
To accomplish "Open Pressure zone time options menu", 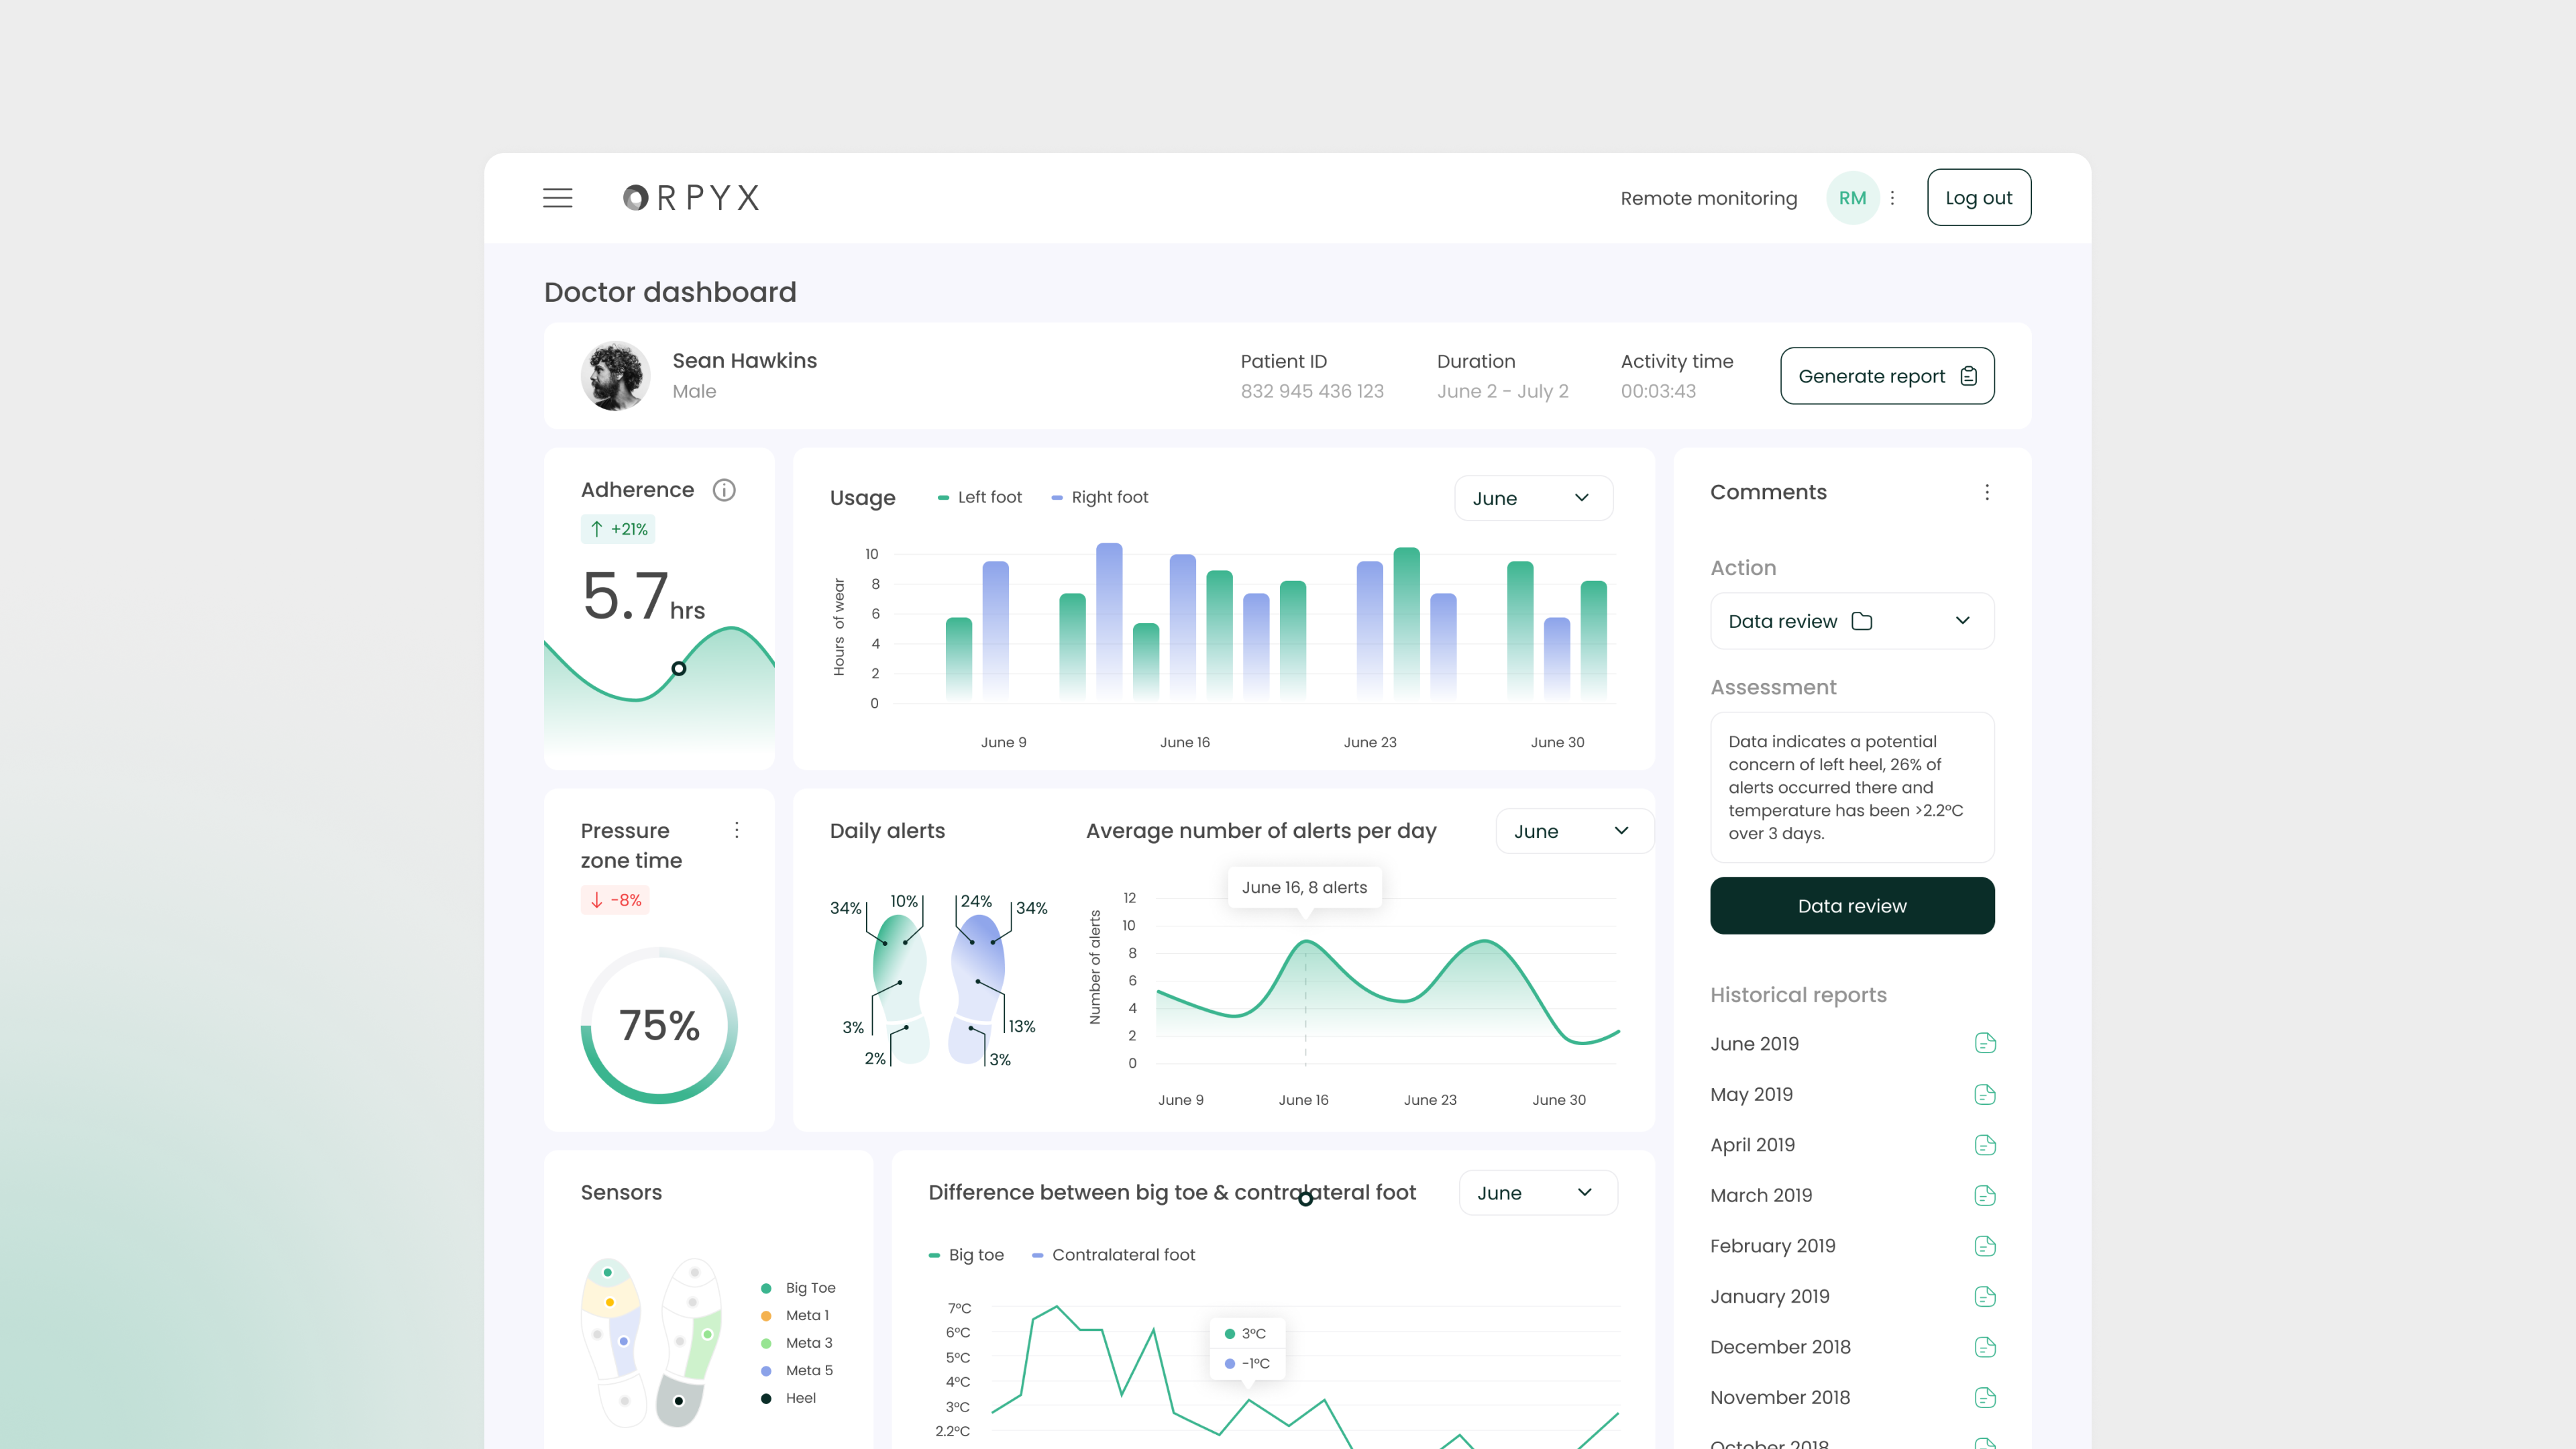I will click(737, 830).
